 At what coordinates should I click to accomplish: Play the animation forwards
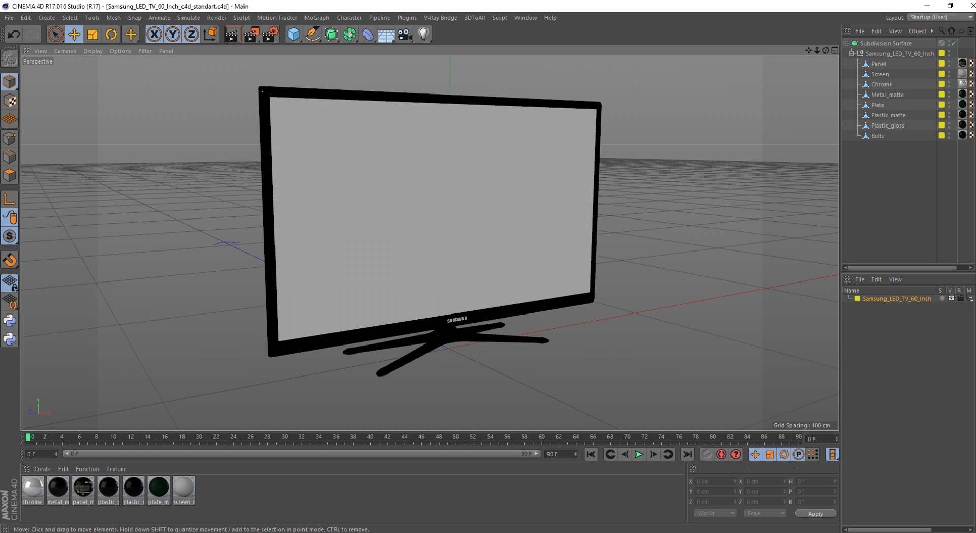tap(639, 454)
